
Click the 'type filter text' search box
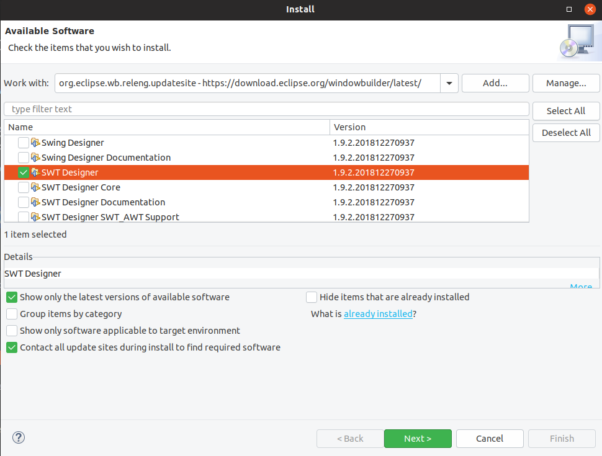click(x=266, y=109)
